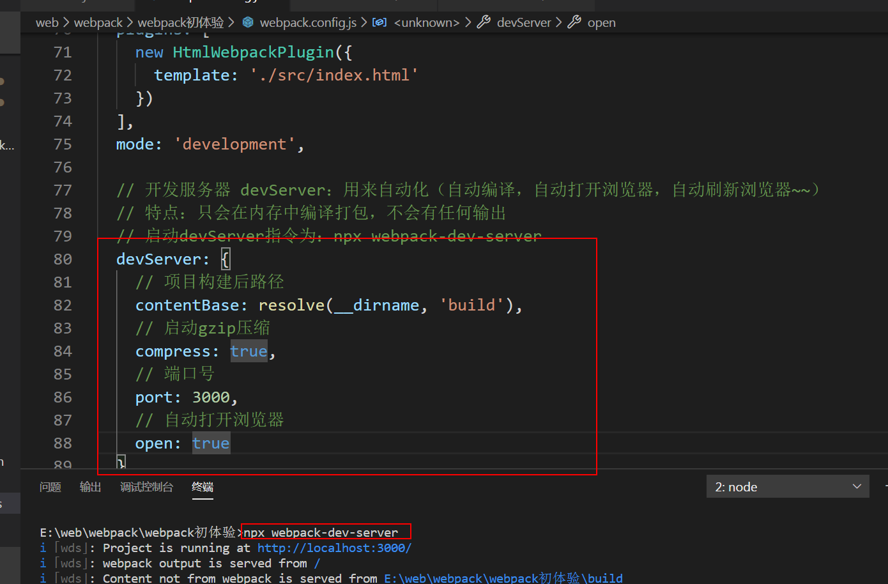Viewport: 888px width, 584px height.
Task: Click the build folder path link in terminal
Action: [503, 578]
